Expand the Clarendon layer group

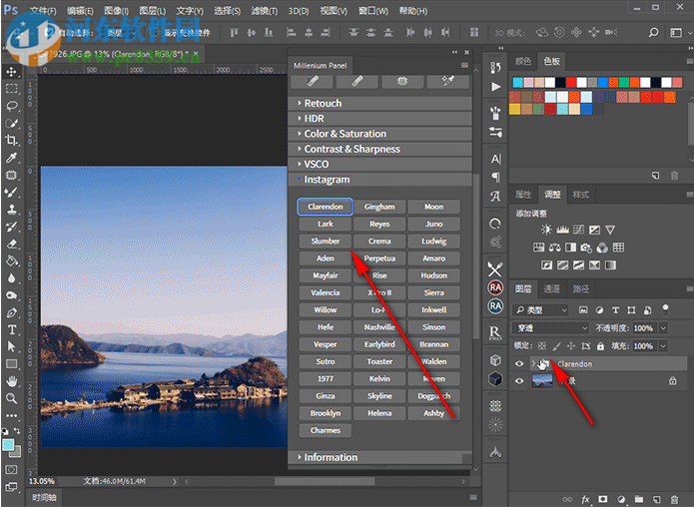coord(533,364)
